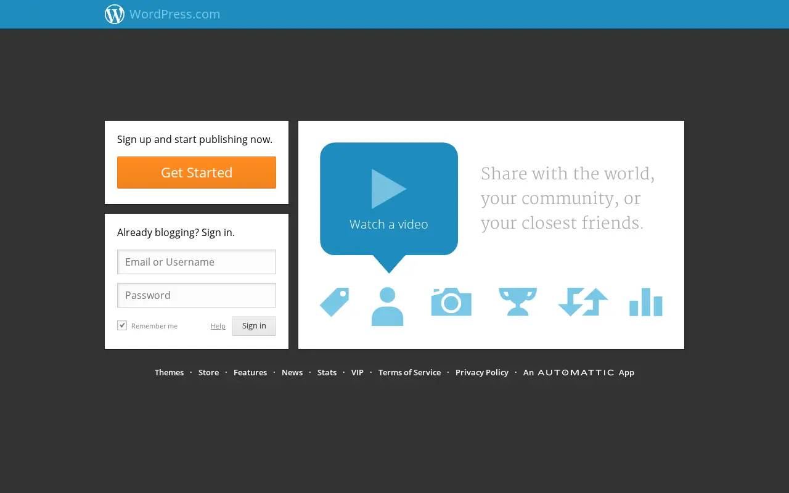The image size is (789, 493).
Task: Go to the Store footer link
Action: (209, 372)
